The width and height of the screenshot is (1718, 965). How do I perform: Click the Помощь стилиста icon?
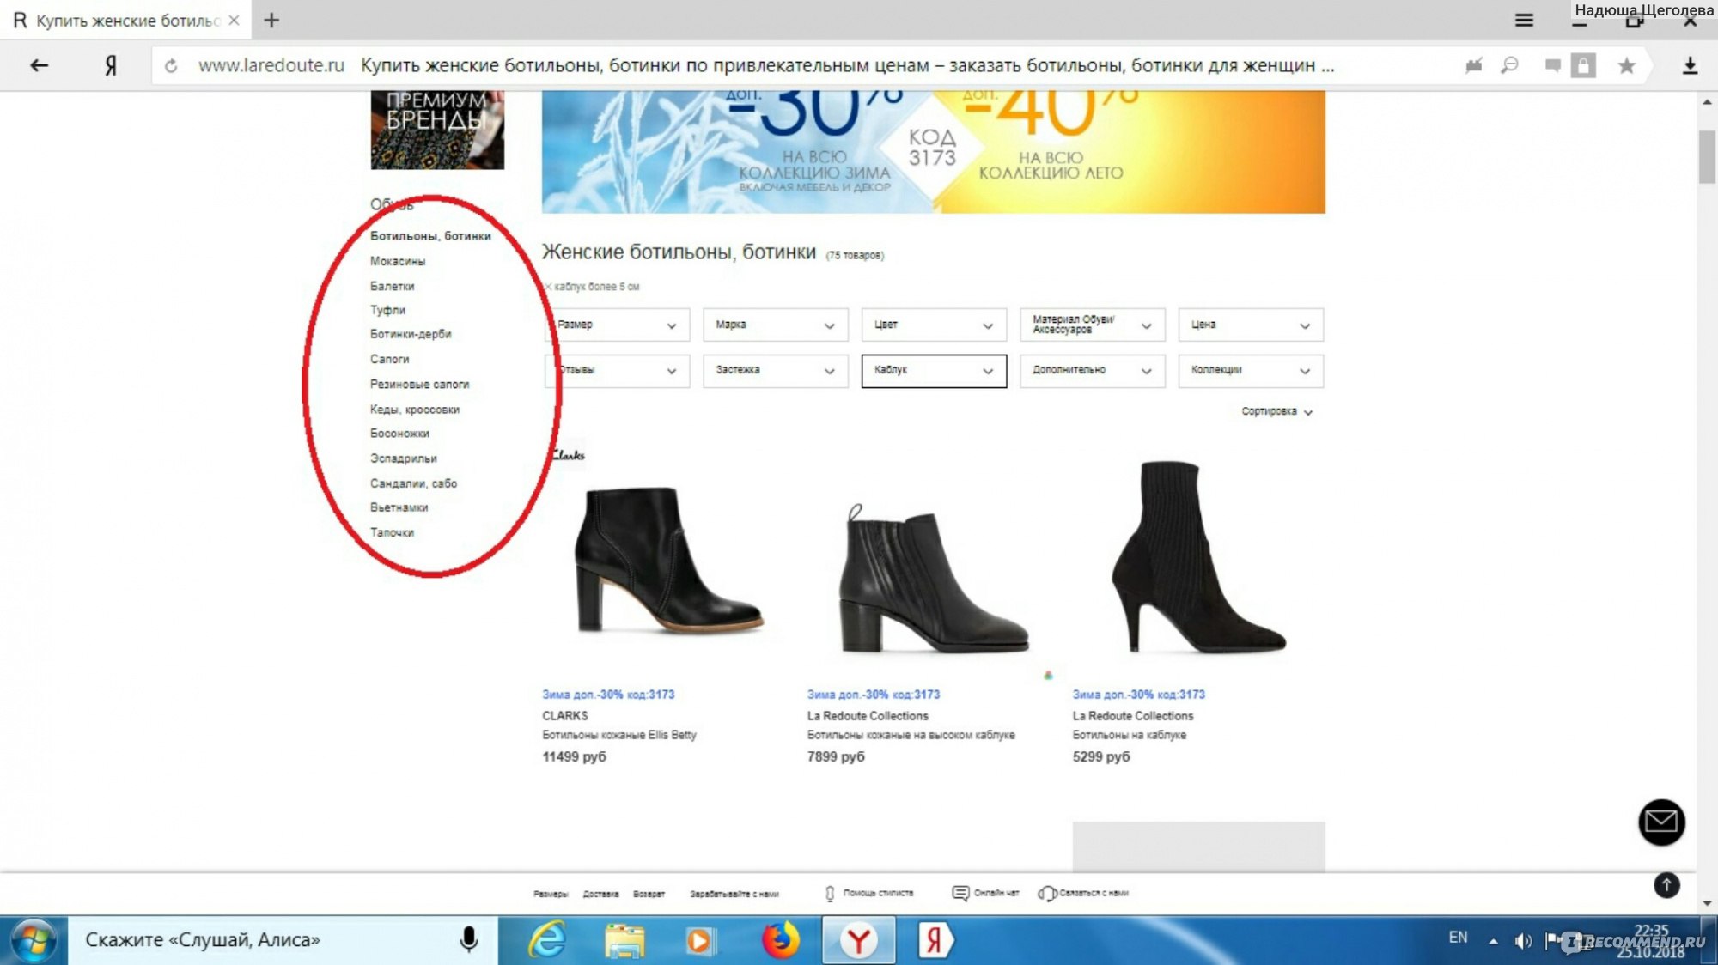pos(830,893)
